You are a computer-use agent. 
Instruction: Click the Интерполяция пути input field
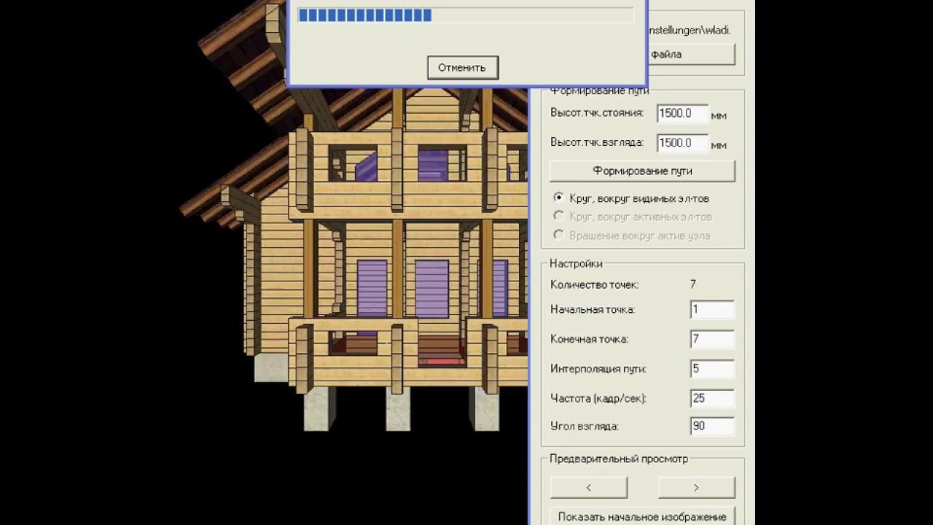pyautogui.click(x=712, y=369)
